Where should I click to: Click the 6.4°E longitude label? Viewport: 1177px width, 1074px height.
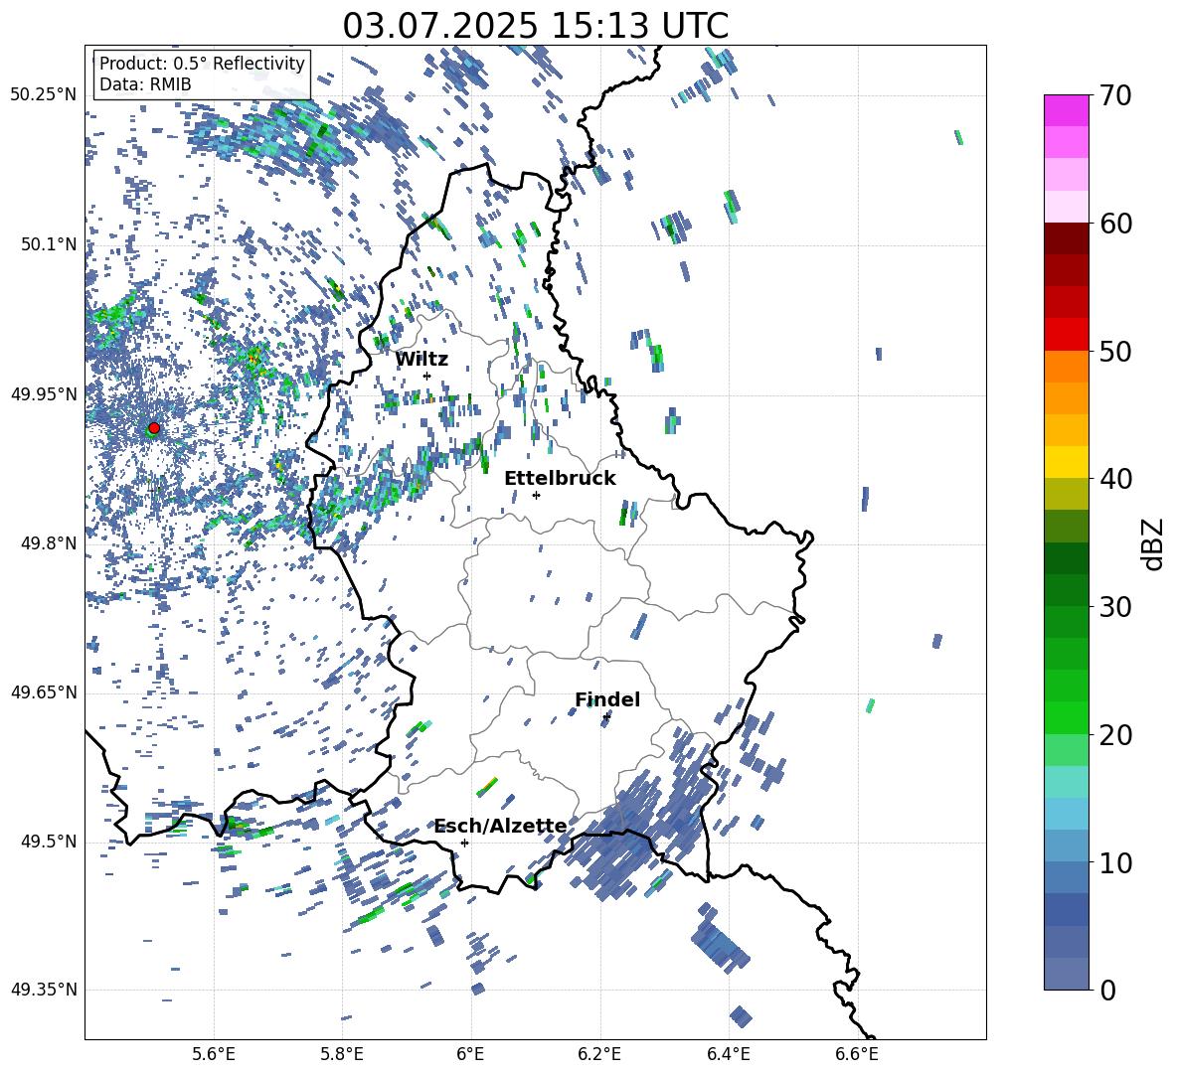coord(728,1054)
